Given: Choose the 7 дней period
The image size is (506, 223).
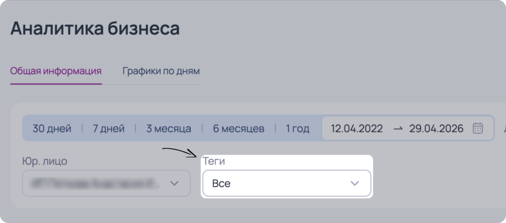Looking at the screenshot, I should [x=109, y=129].
